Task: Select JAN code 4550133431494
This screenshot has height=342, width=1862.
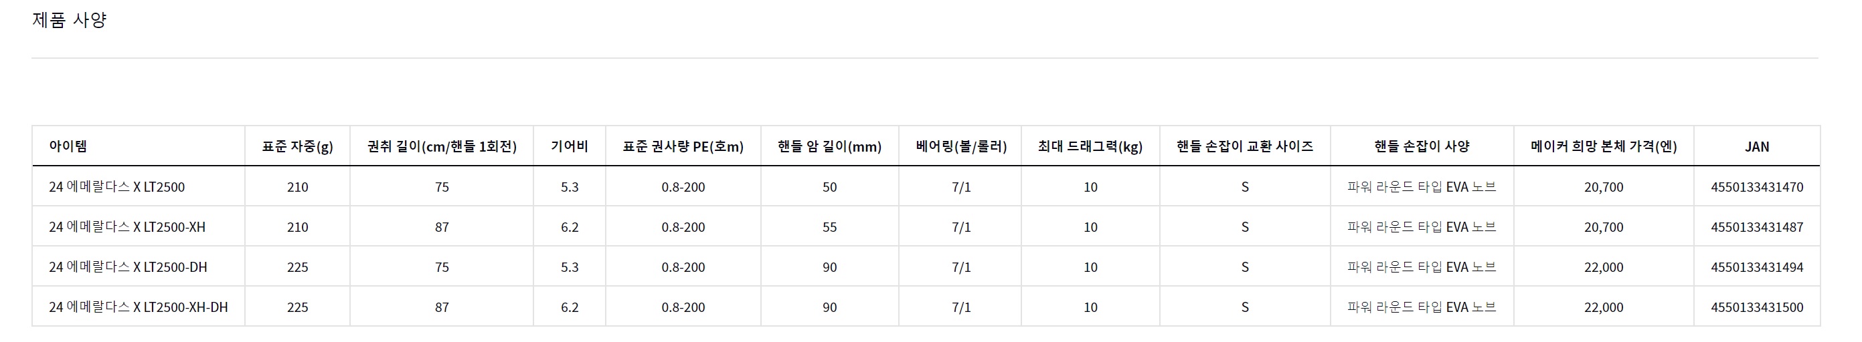Action: [1756, 268]
